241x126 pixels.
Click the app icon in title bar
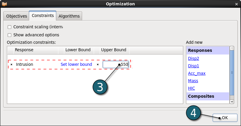tap(4, 4)
